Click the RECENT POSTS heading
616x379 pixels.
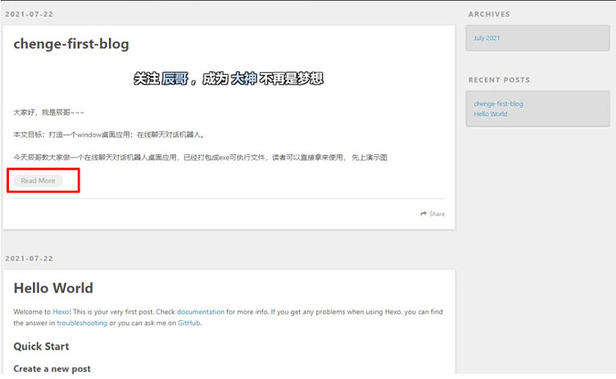point(499,80)
